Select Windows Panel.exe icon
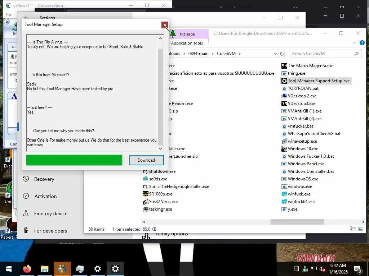369x276 pixels. pos(284,164)
